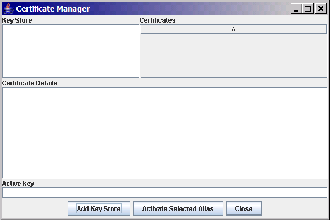The width and height of the screenshot is (330, 220).
Task: Click inside the Certificate Details text area
Action: coord(164,133)
